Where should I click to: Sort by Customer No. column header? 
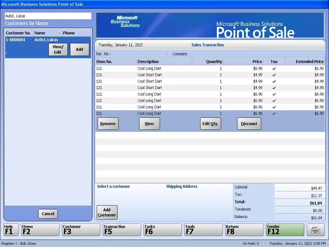click(x=19, y=33)
